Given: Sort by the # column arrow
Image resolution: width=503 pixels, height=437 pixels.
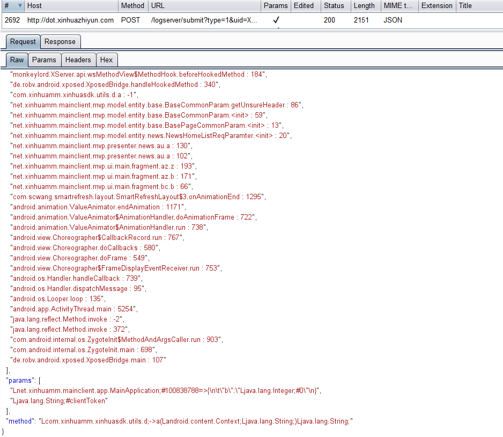Looking at the screenshot, I should pyautogui.click(x=20, y=5).
